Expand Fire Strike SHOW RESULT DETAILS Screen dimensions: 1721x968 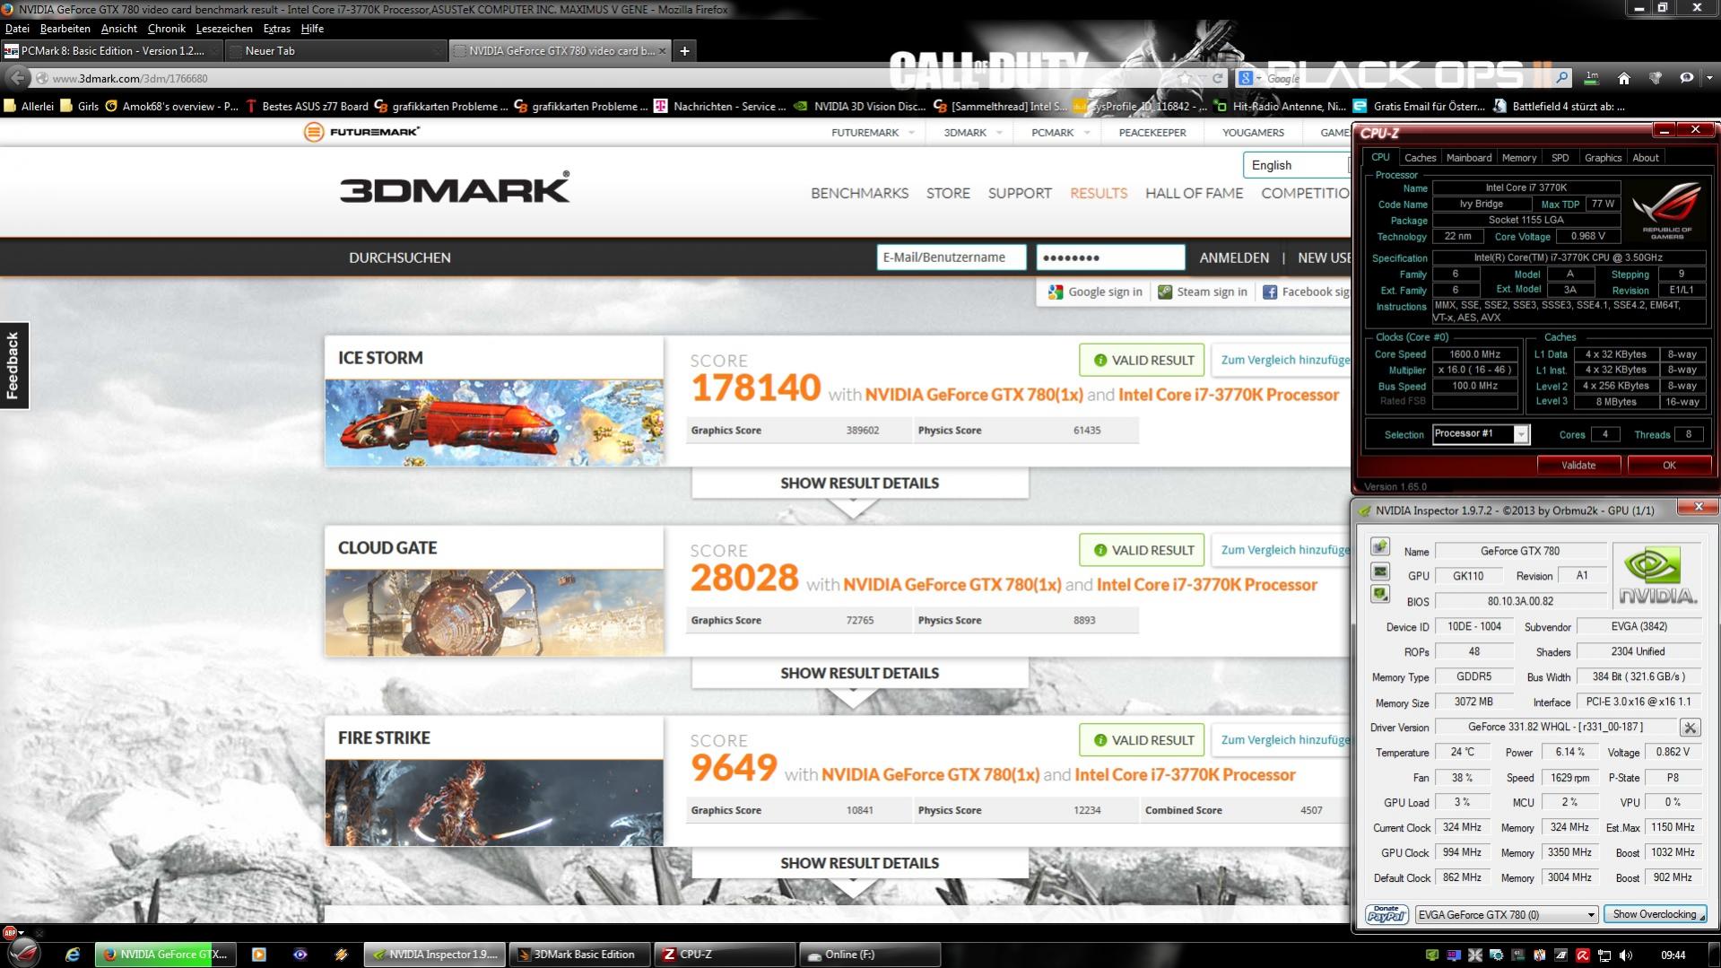pyautogui.click(x=859, y=863)
